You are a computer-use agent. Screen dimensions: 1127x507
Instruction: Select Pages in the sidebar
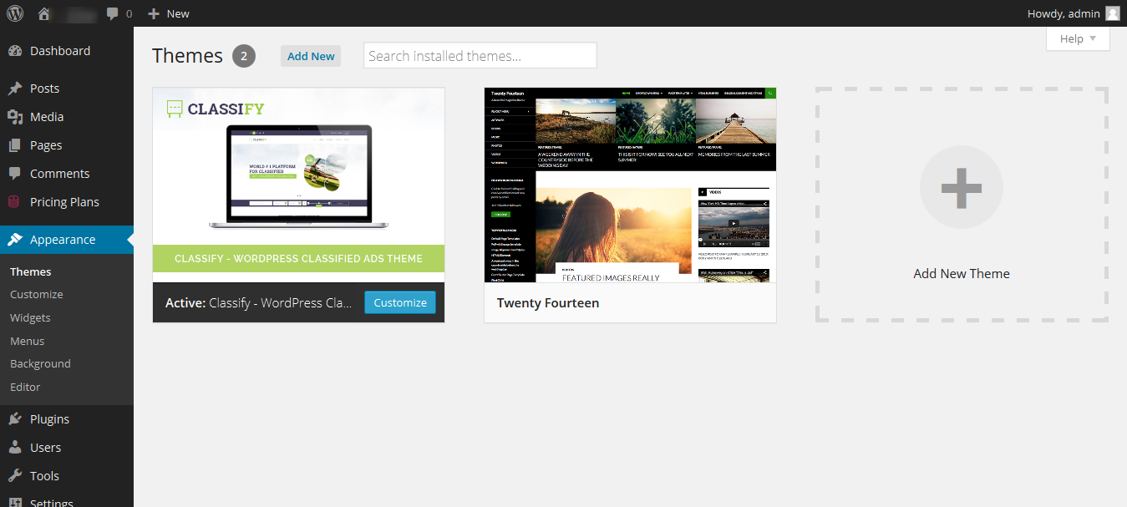(67, 145)
